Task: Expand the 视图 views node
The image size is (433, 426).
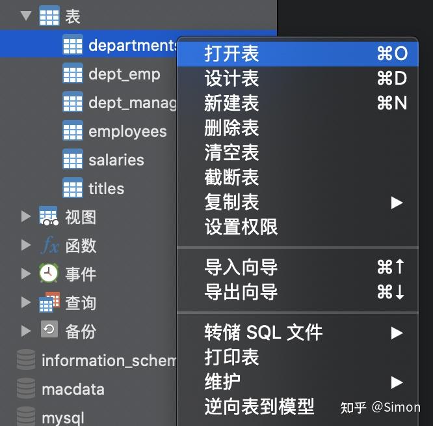Action: tap(26, 216)
